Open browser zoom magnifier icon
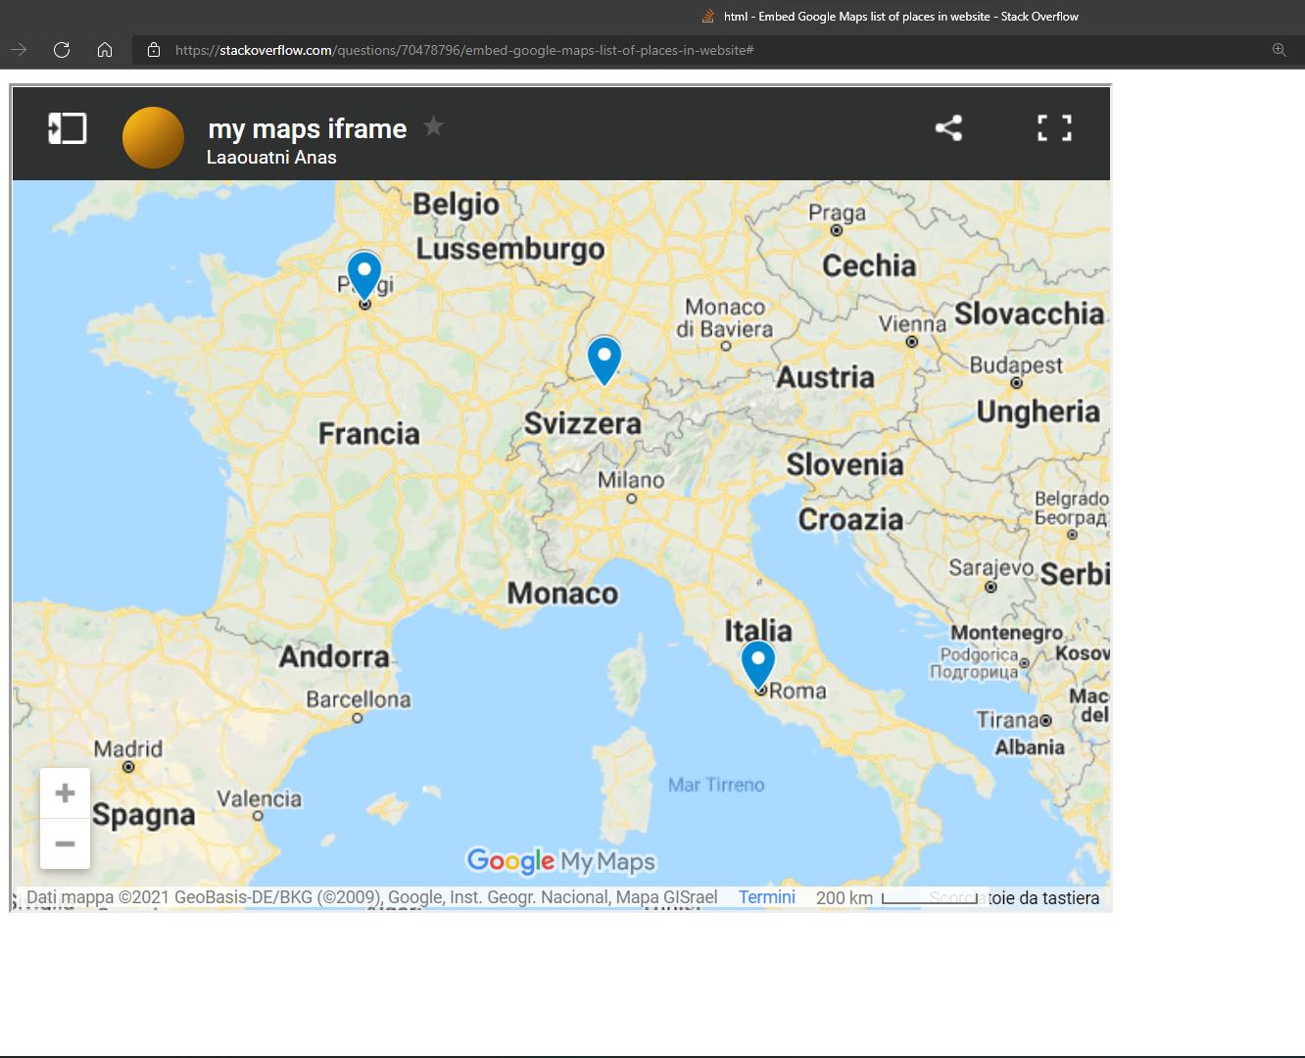This screenshot has height=1058, width=1305. pyautogui.click(x=1279, y=50)
